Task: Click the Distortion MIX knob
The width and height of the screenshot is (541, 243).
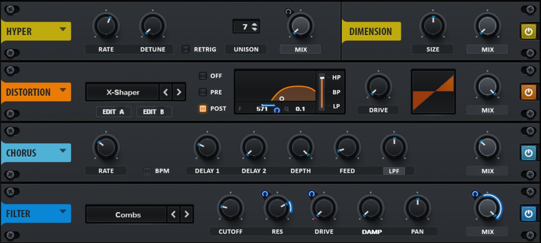Action: click(x=487, y=86)
